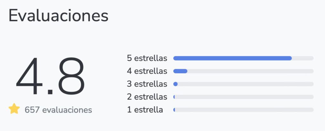Filter by 4 estrellas label
This screenshot has width=325, height=131.
click(x=147, y=71)
